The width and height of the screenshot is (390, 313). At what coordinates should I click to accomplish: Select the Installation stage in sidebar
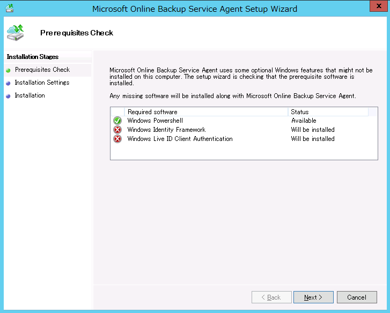(30, 95)
